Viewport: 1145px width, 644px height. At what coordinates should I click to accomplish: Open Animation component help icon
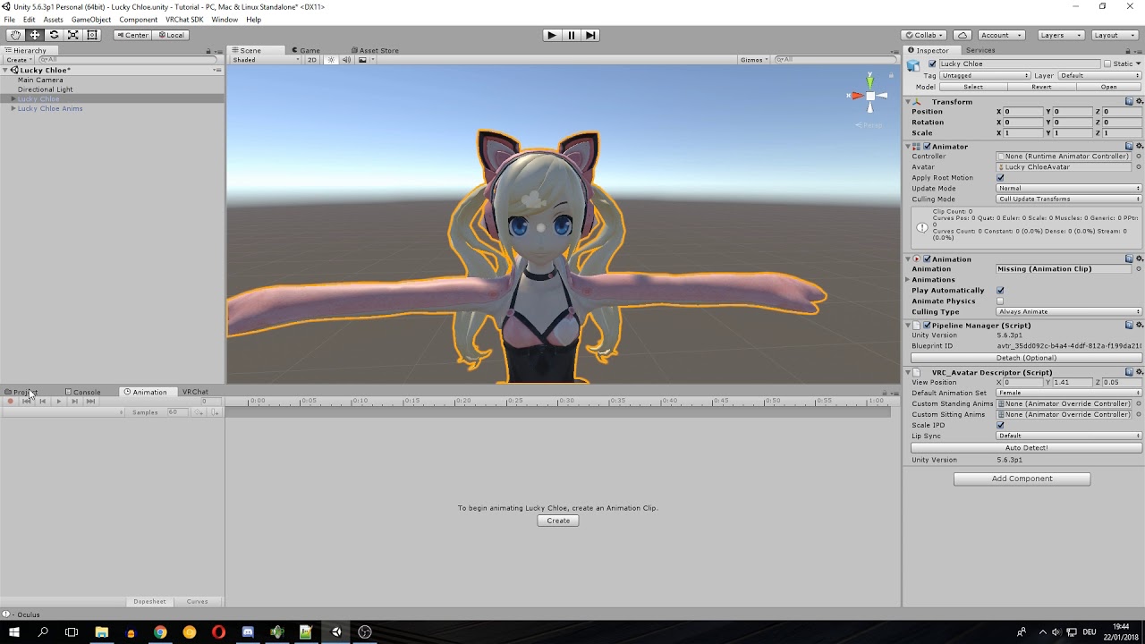pos(1129,259)
